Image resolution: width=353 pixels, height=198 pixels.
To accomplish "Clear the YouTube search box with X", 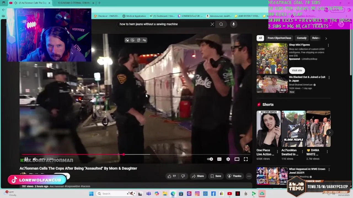I will coord(212,24).
